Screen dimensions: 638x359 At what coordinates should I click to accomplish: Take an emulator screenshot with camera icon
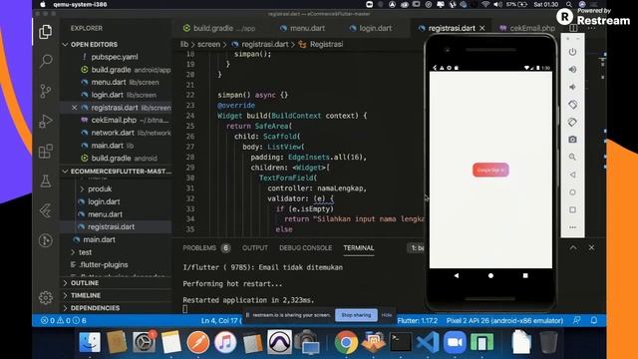572,140
